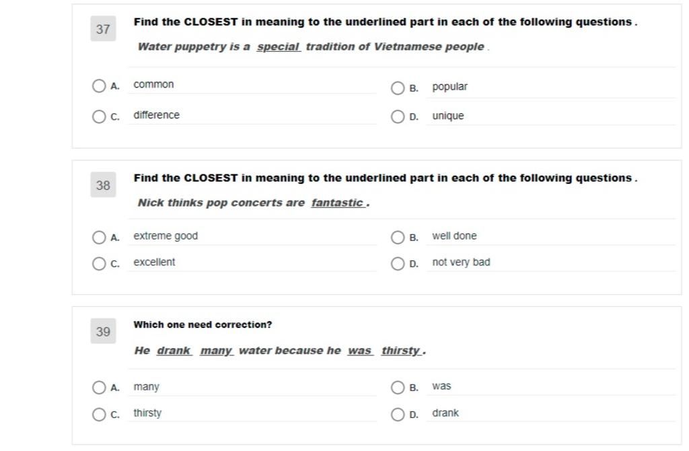
Task: Select radio A 'extreme good' in question 38
Action: (99, 238)
